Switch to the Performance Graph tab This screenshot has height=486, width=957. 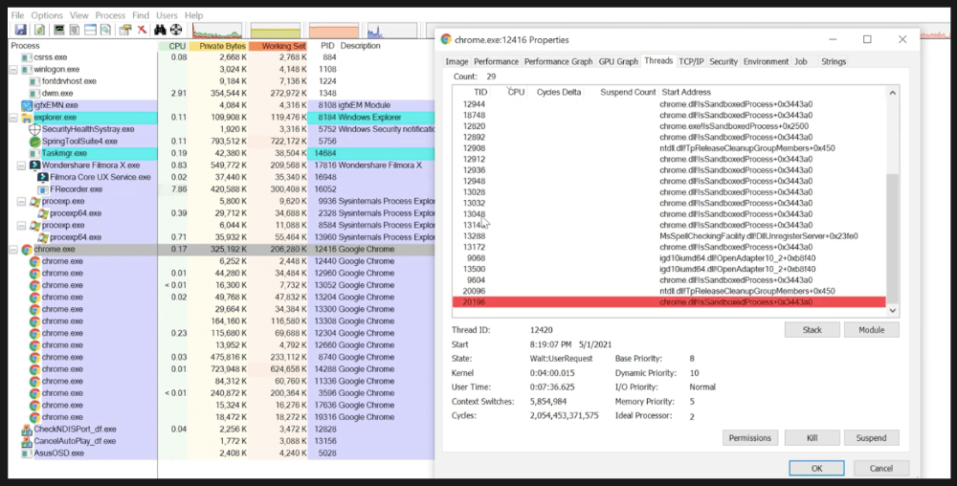tap(558, 61)
